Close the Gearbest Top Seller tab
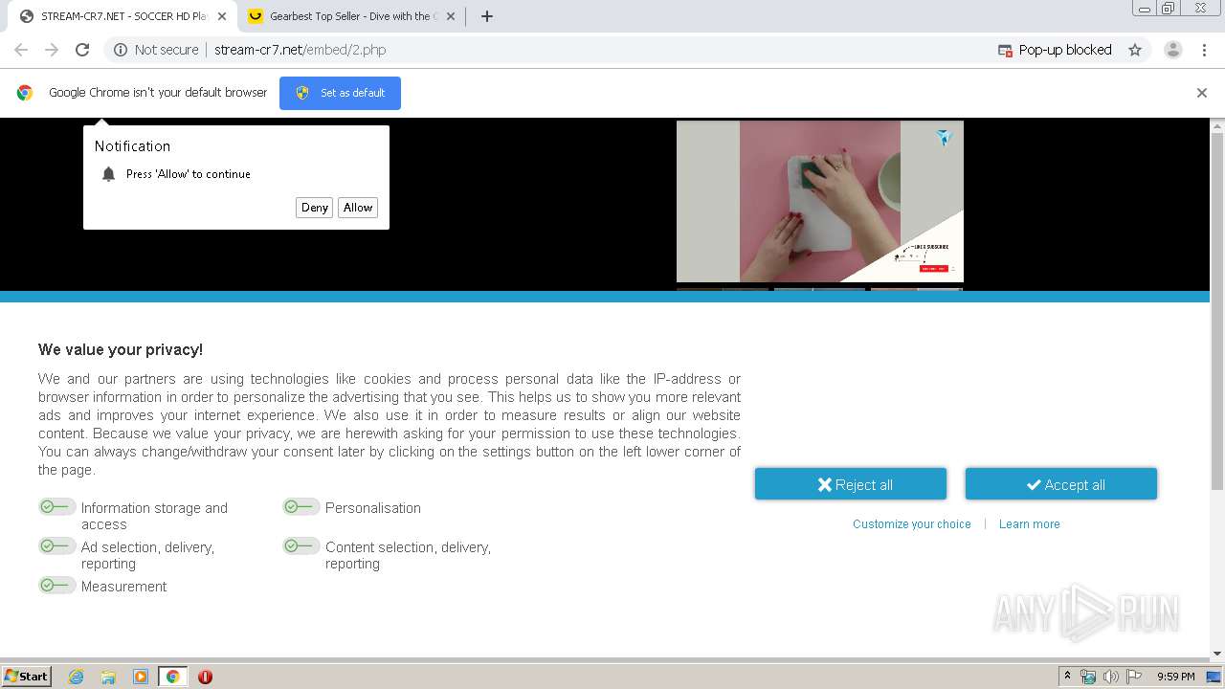 (451, 16)
